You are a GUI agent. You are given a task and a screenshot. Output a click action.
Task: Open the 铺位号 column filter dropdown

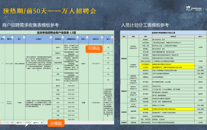[x=12, y=37]
